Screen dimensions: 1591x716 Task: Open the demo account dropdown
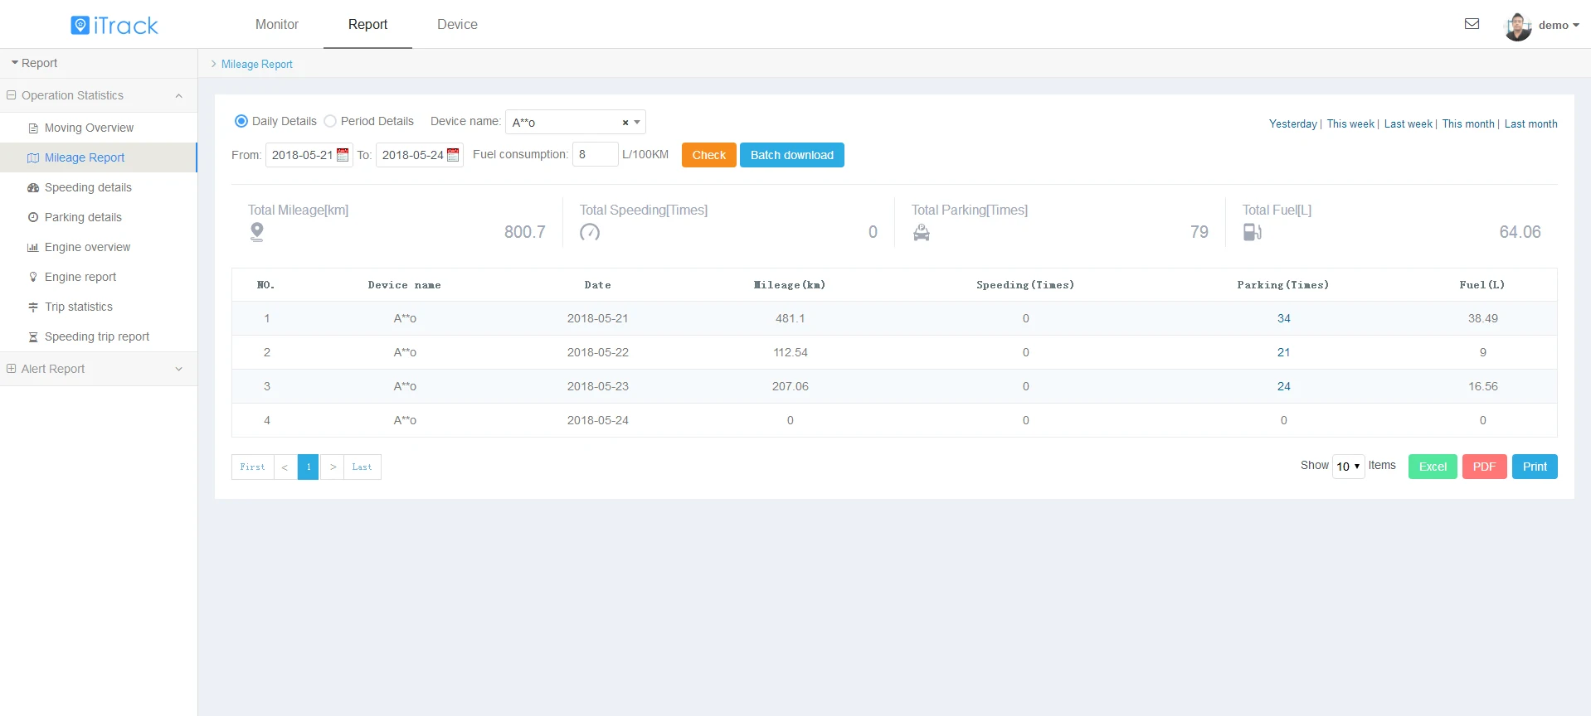[x=1558, y=25]
